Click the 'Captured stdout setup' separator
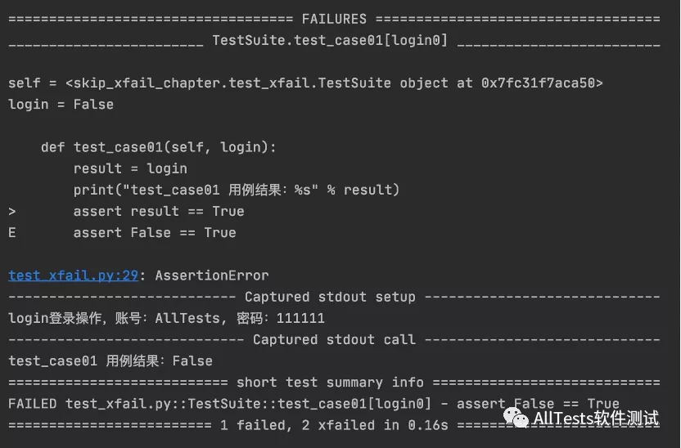 (329, 297)
